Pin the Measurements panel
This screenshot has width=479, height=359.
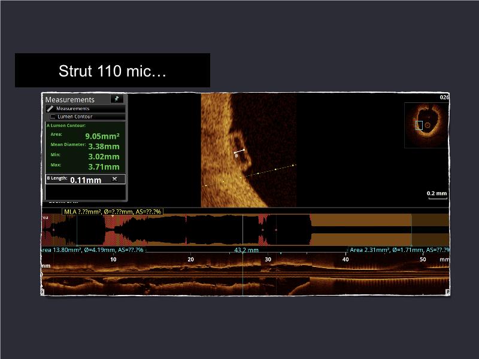coord(117,99)
